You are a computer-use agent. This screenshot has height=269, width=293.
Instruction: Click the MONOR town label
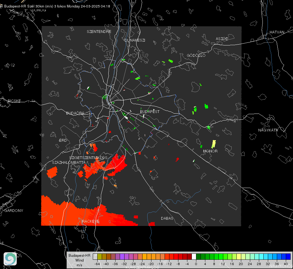(x=210, y=151)
